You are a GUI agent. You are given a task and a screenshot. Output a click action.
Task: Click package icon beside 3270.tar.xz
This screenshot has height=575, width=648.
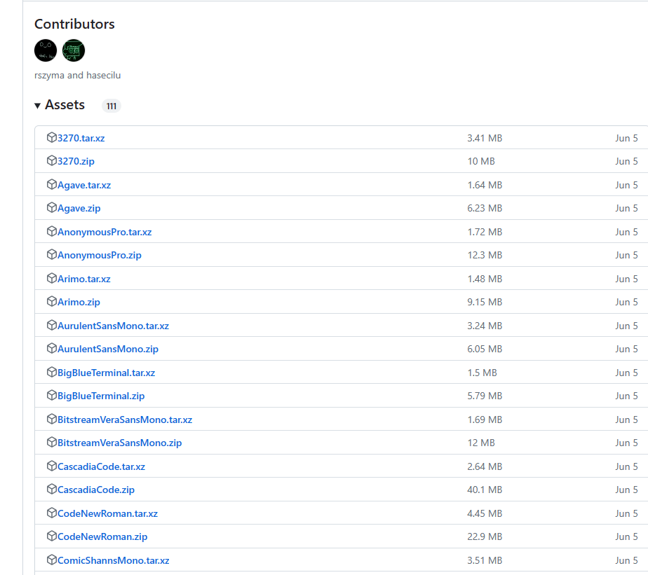[x=52, y=137]
